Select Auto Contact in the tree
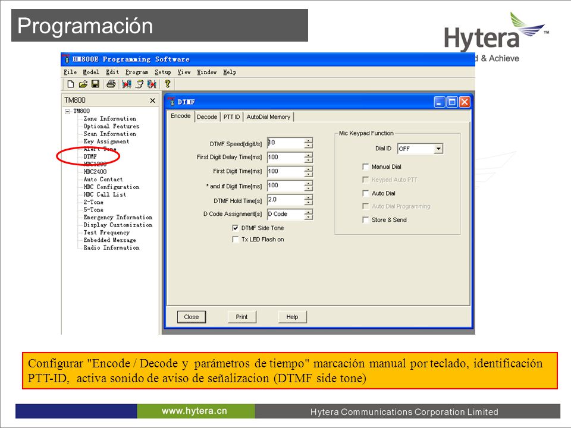571x428 pixels. 103,180
